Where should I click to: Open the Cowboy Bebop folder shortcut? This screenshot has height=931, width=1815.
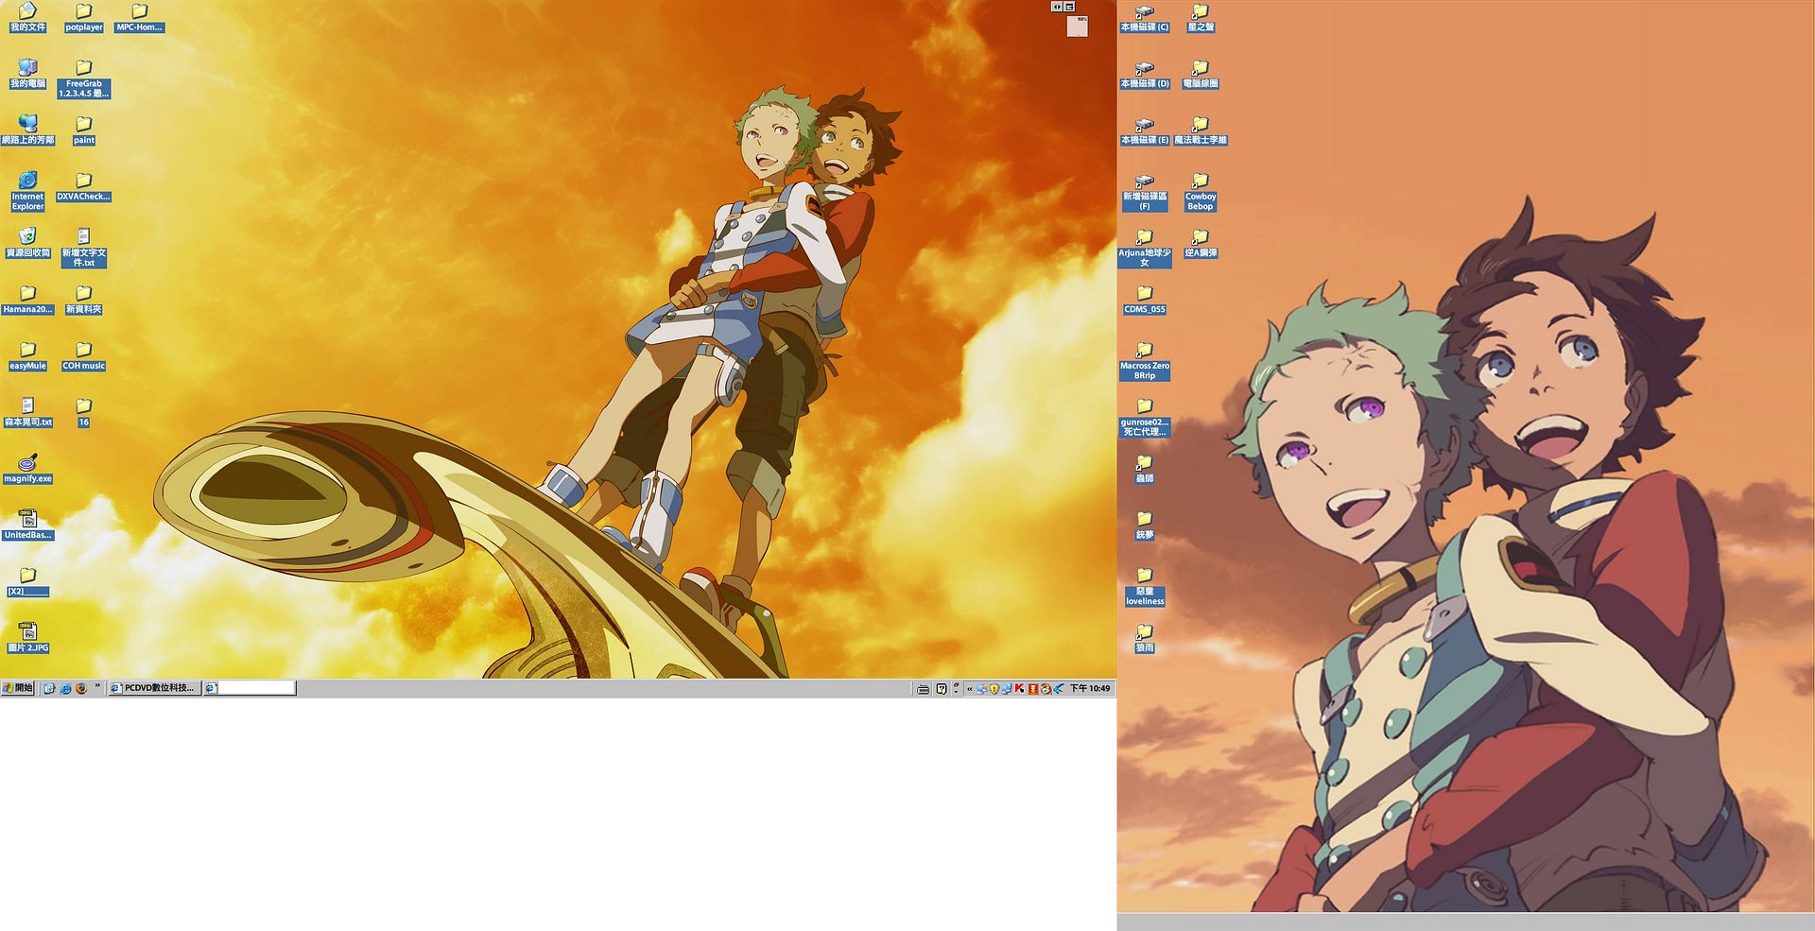[x=1200, y=181]
